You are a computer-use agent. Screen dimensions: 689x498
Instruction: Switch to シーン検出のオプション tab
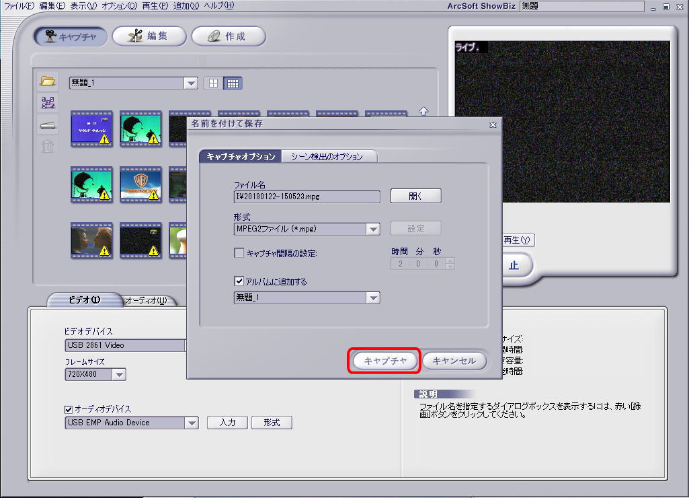pyautogui.click(x=327, y=157)
